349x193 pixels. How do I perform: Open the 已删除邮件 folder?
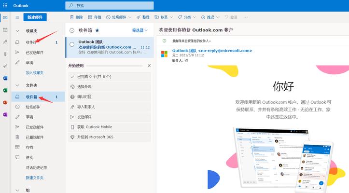pyautogui.click(x=38, y=138)
